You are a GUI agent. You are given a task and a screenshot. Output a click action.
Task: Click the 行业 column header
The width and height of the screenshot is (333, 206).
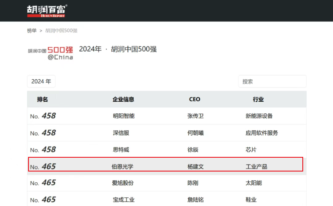pyautogui.click(x=258, y=100)
